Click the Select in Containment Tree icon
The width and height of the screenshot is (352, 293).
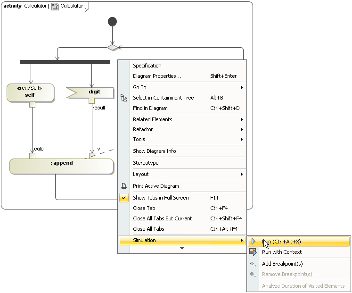124,98
